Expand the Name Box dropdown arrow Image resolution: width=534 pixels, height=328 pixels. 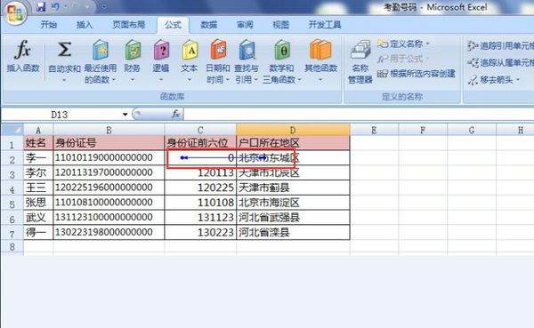pos(125,115)
